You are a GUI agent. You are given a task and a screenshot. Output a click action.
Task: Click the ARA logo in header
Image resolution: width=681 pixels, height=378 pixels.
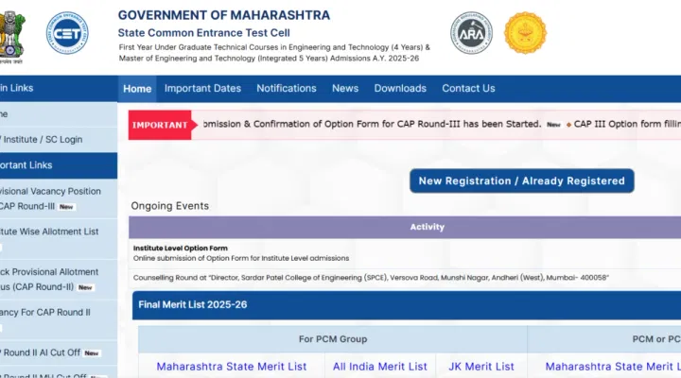471,33
